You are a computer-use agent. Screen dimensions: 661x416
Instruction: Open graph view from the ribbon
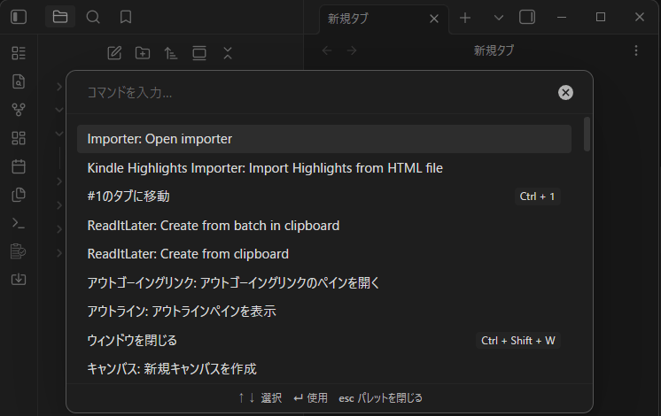pyautogui.click(x=19, y=110)
